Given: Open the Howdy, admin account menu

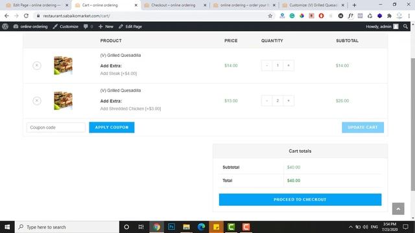Looking at the screenshot, I should (382, 27).
